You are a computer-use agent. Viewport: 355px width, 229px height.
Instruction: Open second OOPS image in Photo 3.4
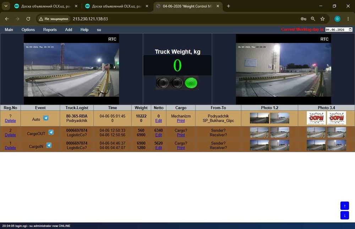point(337,118)
